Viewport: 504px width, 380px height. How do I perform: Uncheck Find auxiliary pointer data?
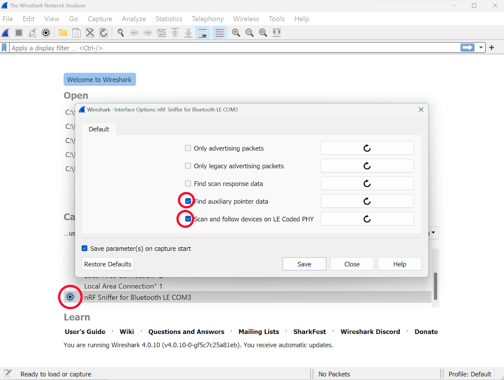tap(188, 201)
